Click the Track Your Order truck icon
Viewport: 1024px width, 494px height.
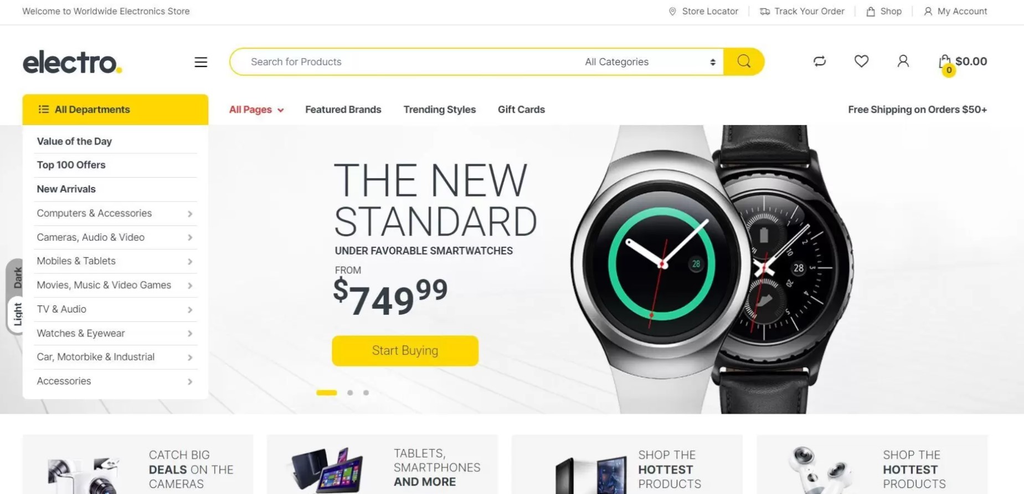pyautogui.click(x=764, y=12)
